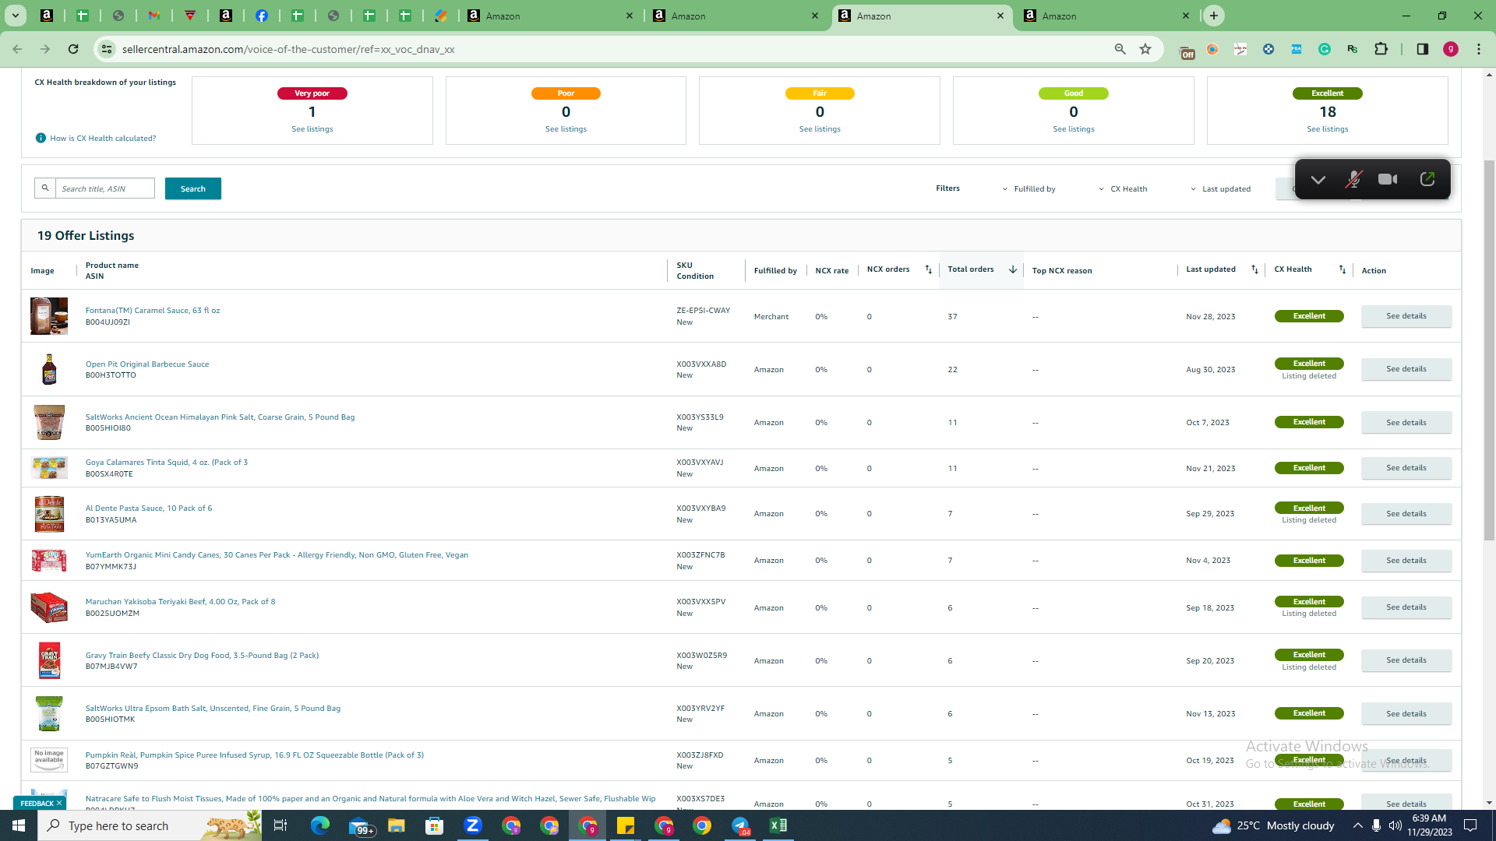The width and height of the screenshot is (1496, 841).
Task: Bookmark this page with the star icon
Action: pyautogui.click(x=1145, y=49)
